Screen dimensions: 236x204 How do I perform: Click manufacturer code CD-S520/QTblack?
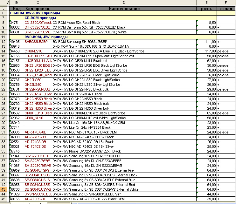tap(38, 23)
